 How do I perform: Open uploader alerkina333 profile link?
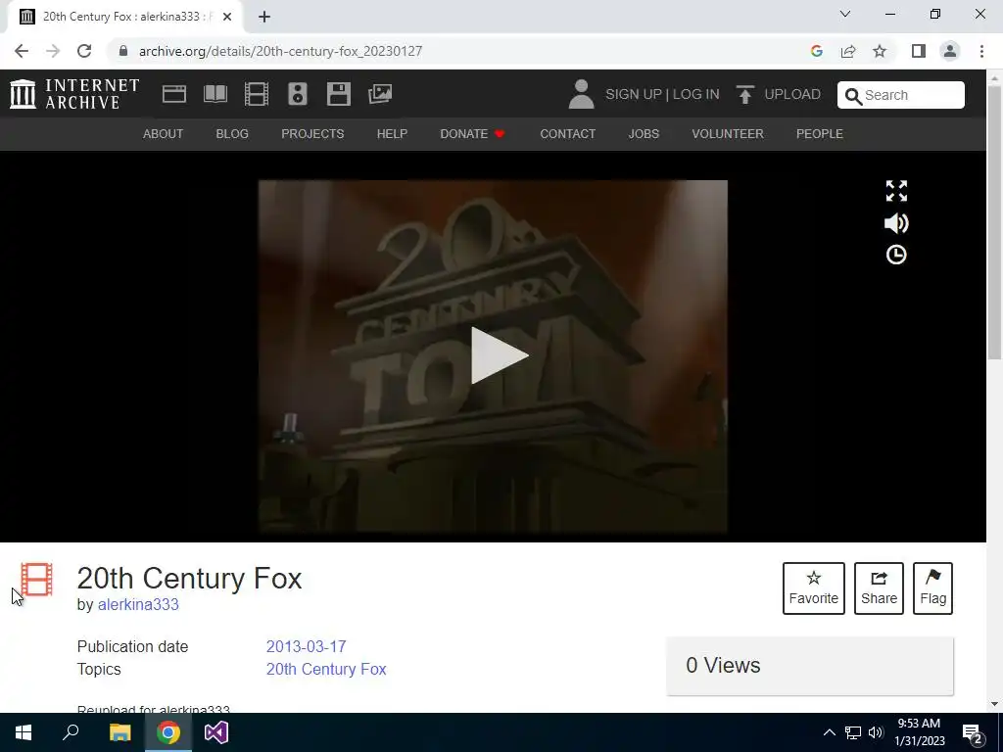[x=138, y=604]
